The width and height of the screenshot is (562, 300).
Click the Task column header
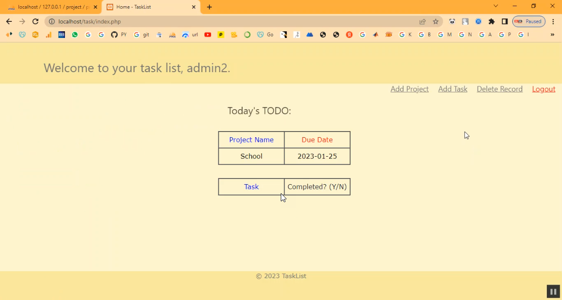coord(251,187)
